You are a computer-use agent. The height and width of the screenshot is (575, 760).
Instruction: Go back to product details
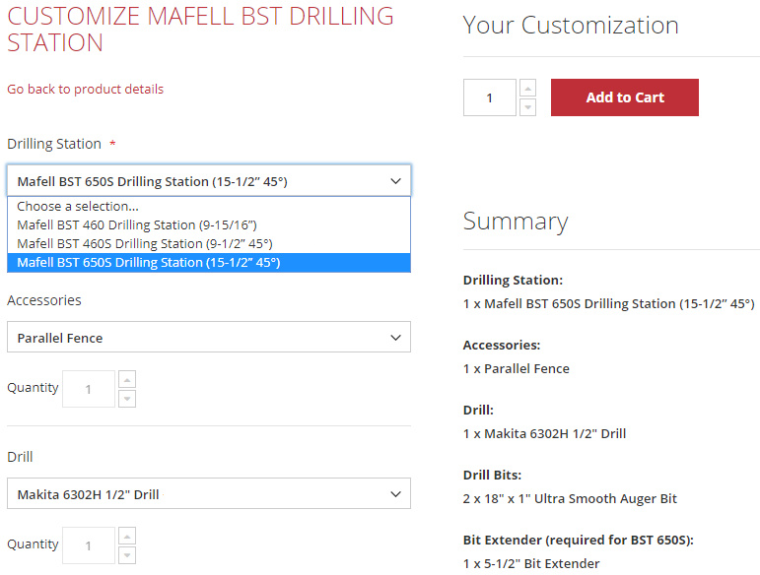tap(85, 89)
